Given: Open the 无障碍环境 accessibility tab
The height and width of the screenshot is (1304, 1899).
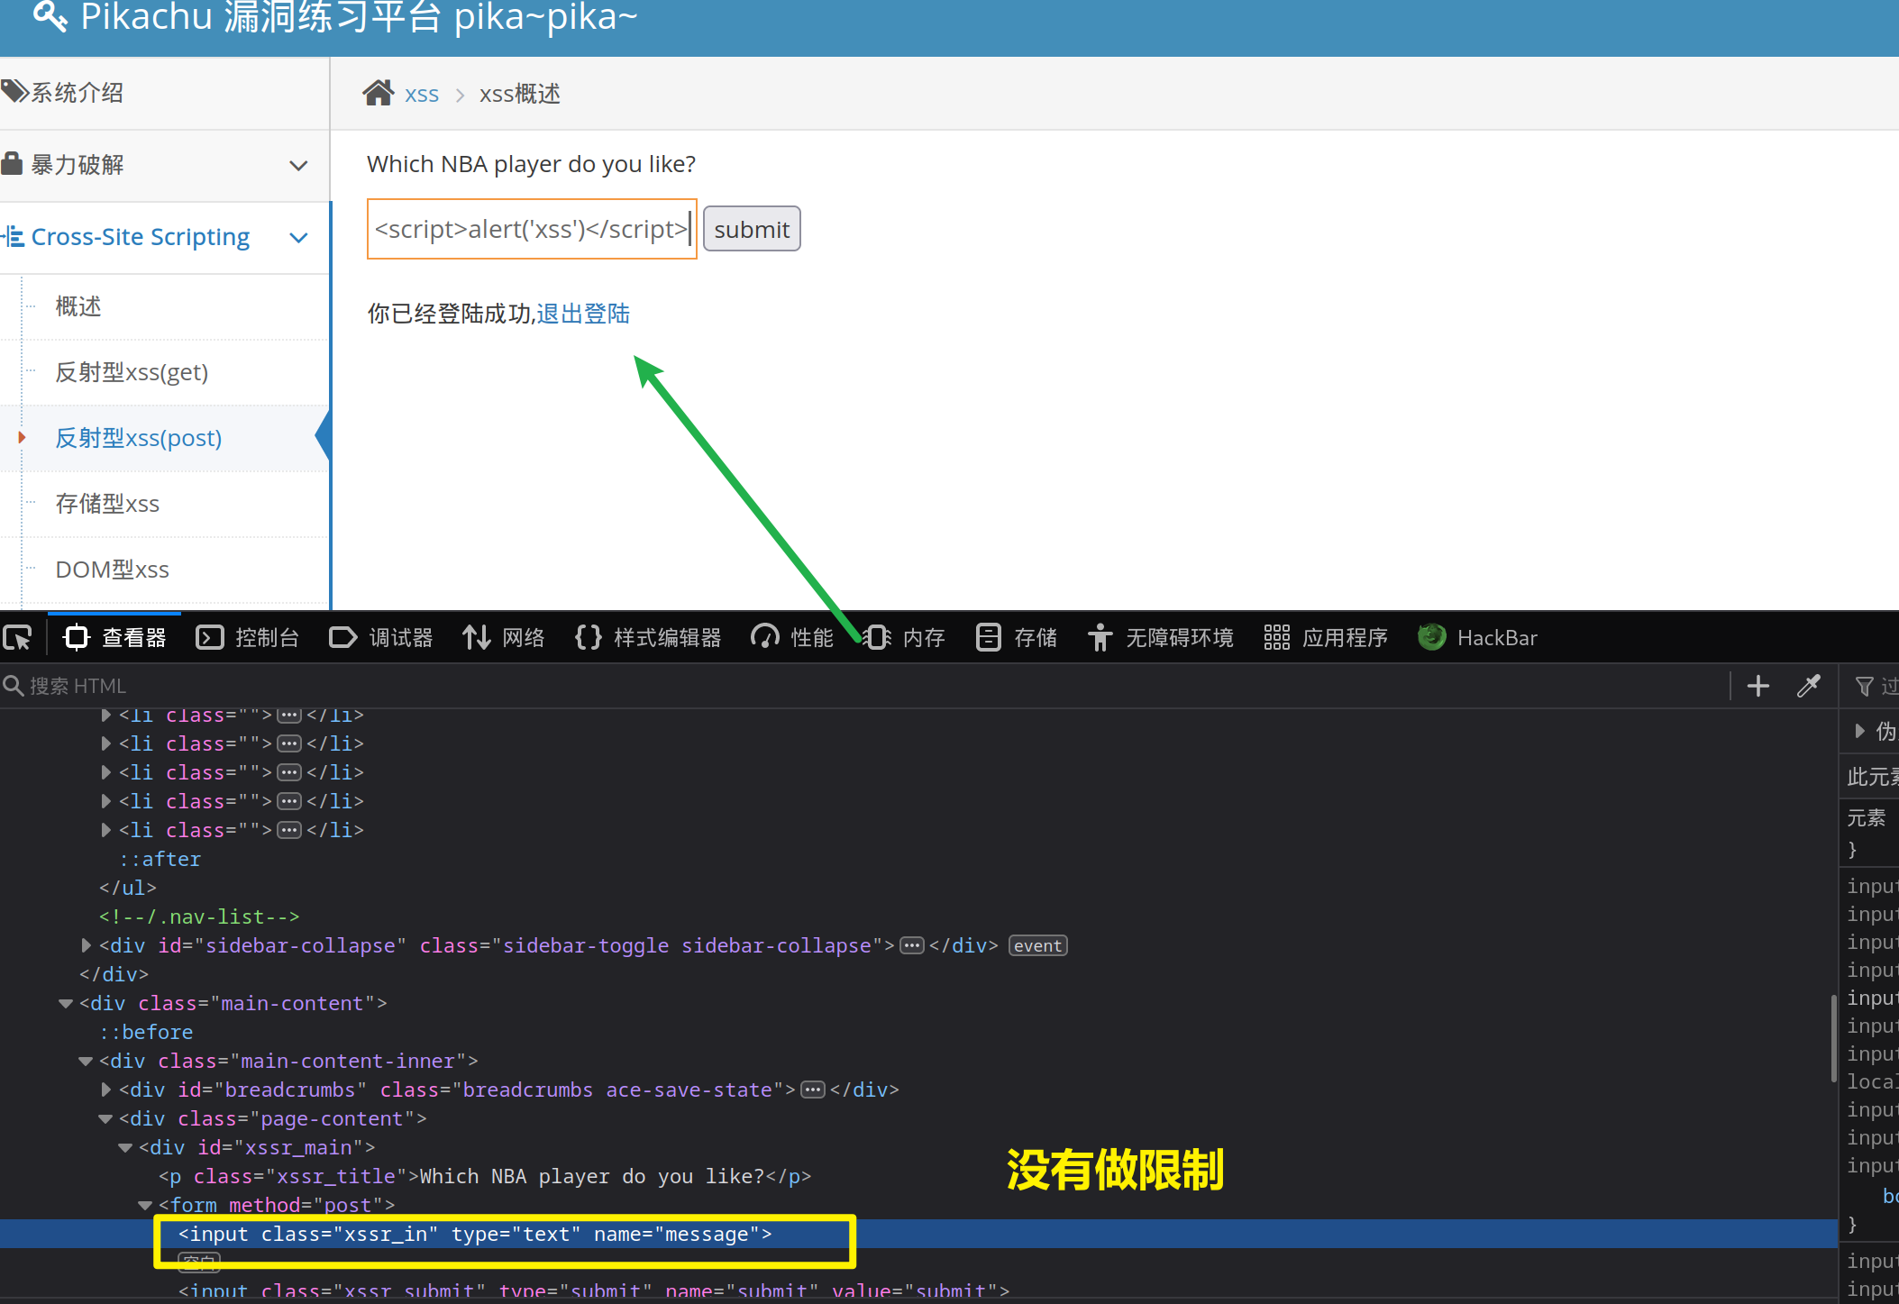Looking at the screenshot, I should pyautogui.click(x=1161, y=638).
